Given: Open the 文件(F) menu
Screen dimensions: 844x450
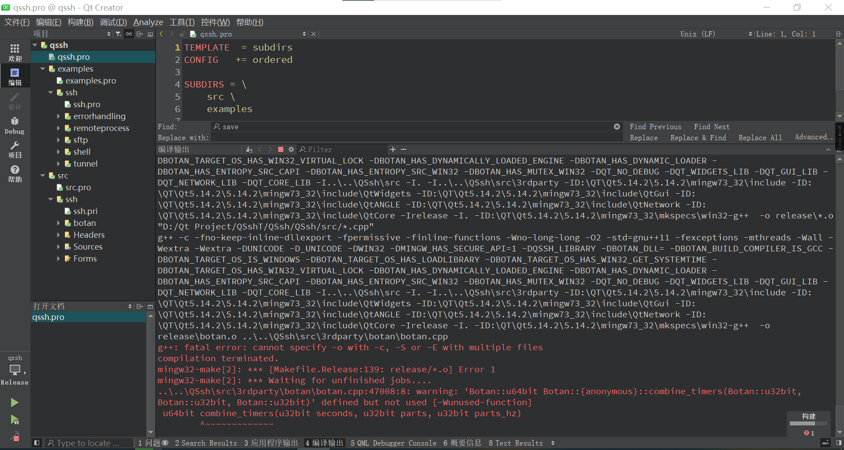Looking at the screenshot, I should tap(17, 22).
